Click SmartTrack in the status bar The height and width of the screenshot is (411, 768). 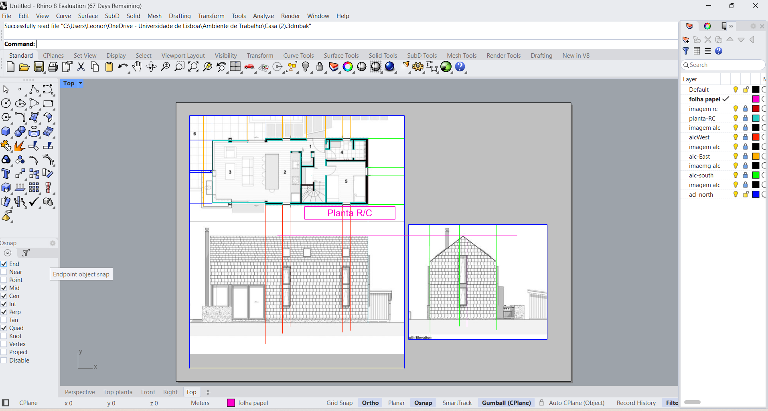tap(457, 403)
